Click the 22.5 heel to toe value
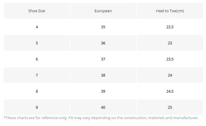The image size is (206, 126). click(x=170, y=27)
